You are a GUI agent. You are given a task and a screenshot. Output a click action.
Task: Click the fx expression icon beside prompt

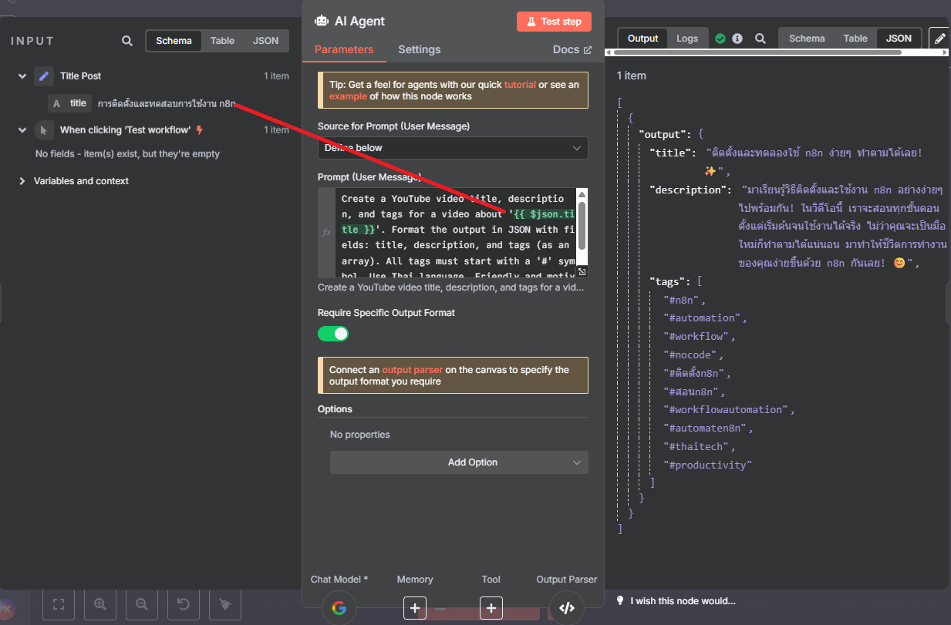[x=326, y=232]
